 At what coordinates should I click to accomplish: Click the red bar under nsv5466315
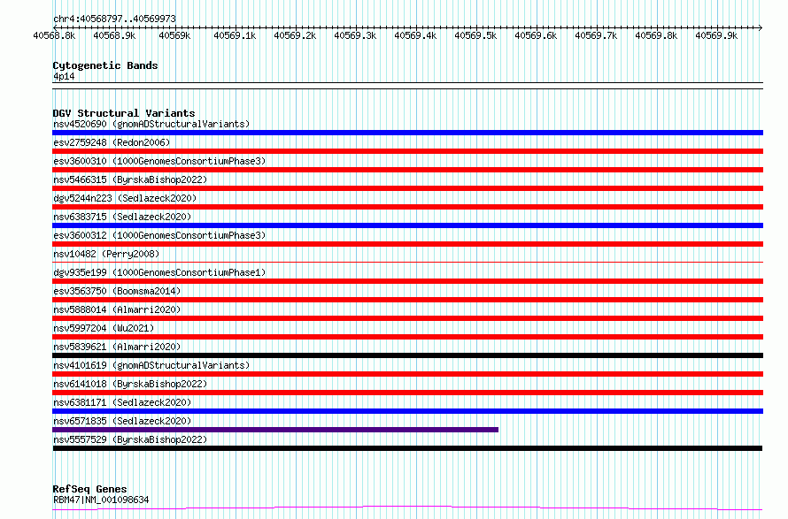point(407,188)
